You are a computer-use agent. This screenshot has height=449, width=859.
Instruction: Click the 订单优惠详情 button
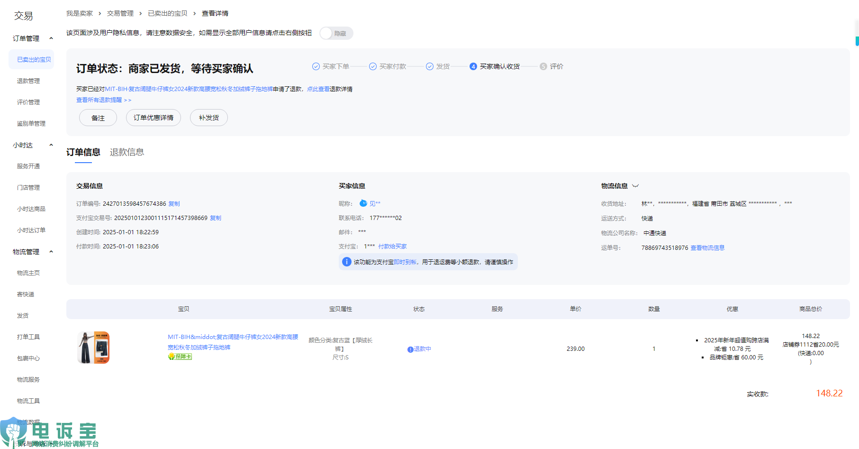tap(153, 118)
